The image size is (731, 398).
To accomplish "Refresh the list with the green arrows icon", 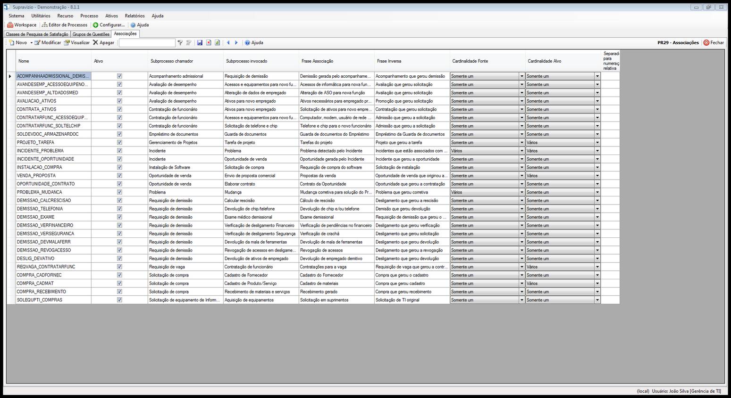I will pos(217,42).
